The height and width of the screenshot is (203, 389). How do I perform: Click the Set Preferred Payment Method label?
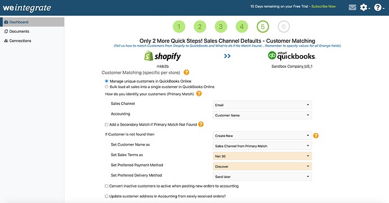(137, 165)
